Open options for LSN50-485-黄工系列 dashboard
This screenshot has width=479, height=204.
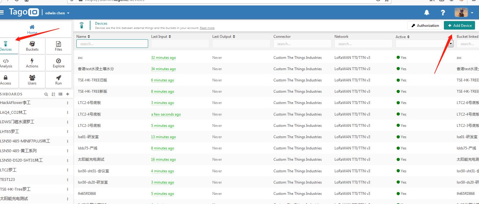pos(68,151)
